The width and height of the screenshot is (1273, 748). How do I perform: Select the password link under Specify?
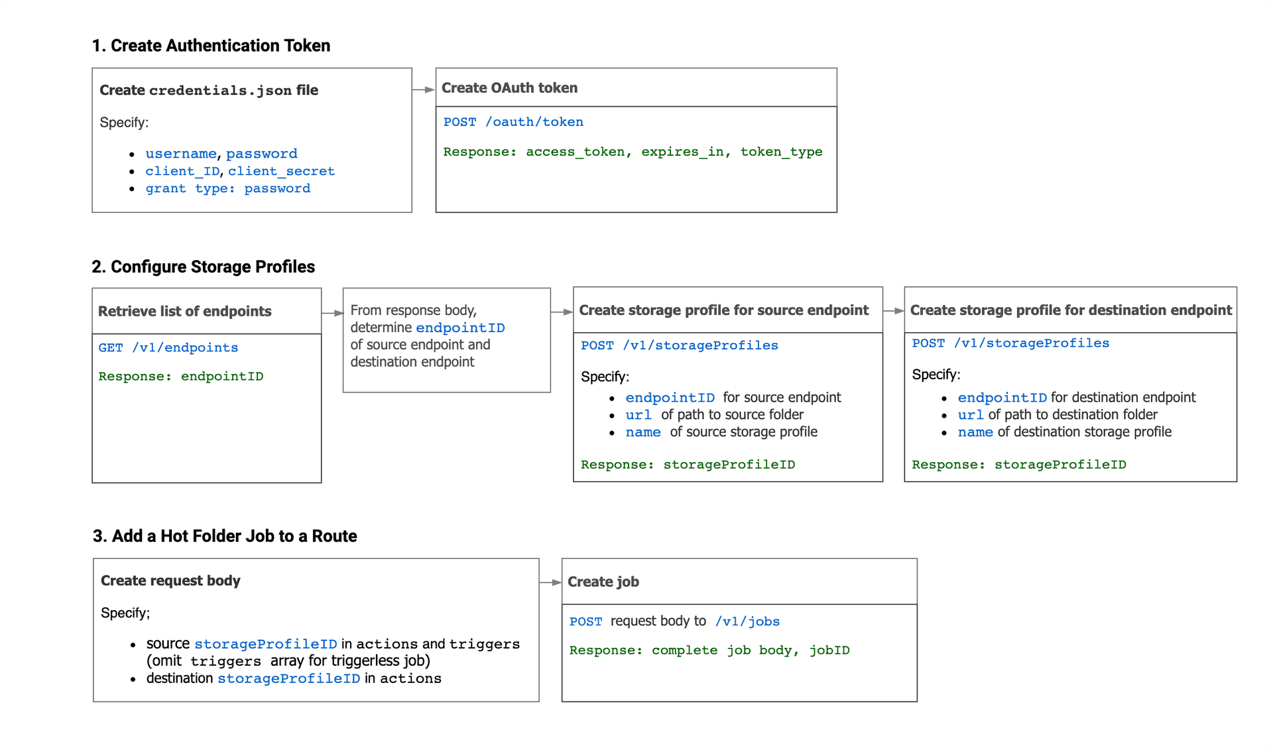262,153
